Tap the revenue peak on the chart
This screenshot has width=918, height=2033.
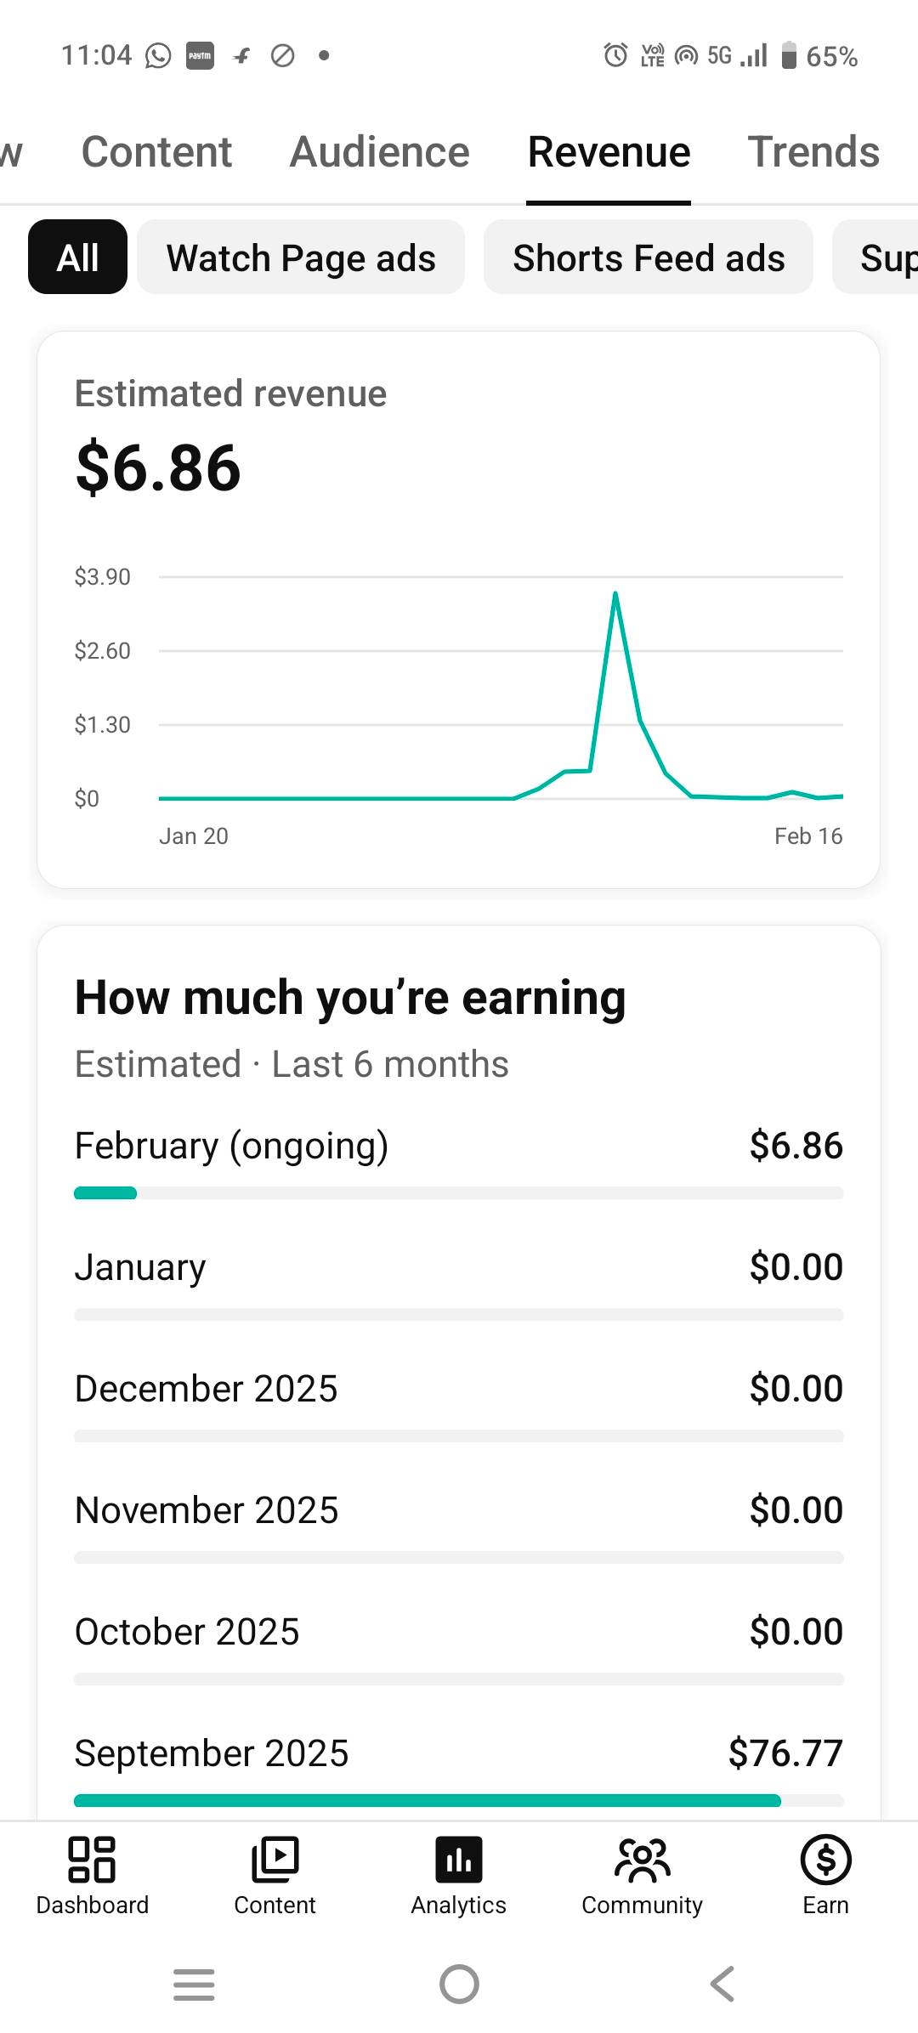click(615, 593)
